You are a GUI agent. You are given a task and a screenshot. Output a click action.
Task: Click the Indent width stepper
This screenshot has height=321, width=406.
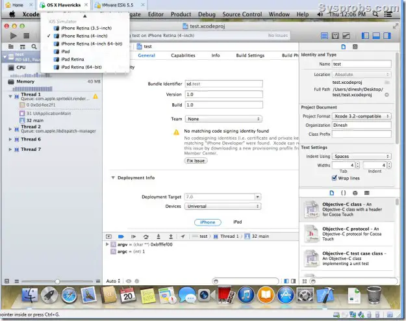[389, 165]
